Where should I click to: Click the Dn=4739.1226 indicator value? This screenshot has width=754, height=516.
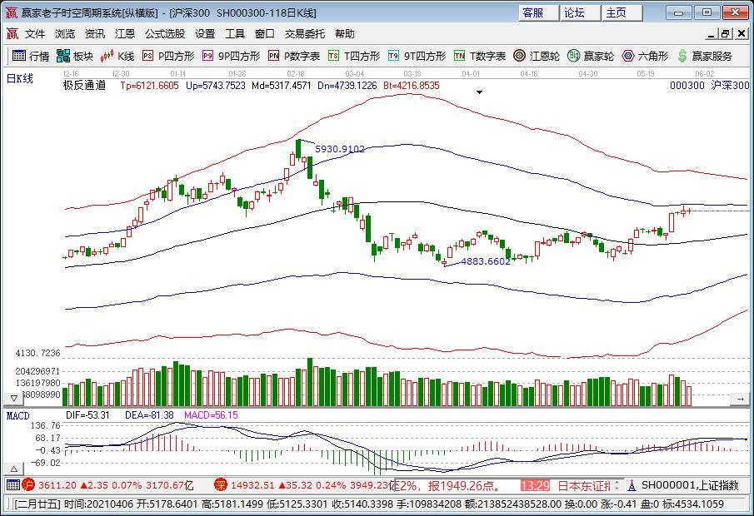[347, 86]
